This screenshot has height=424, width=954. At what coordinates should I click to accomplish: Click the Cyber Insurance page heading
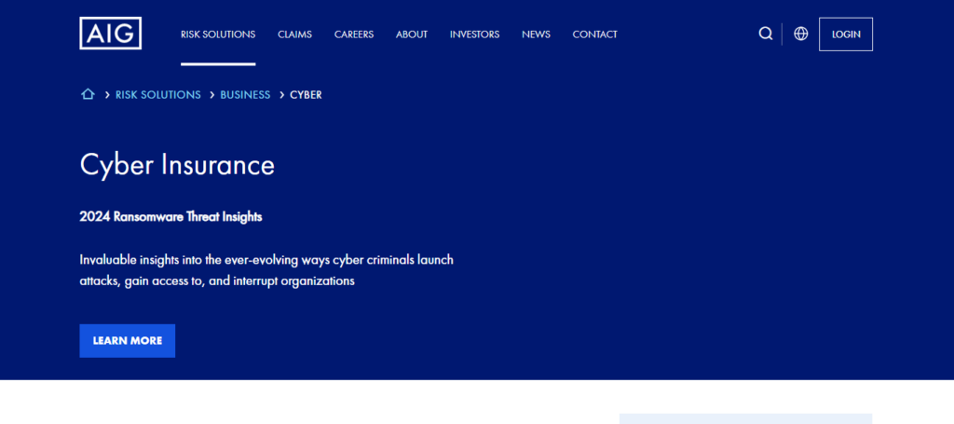177,165
